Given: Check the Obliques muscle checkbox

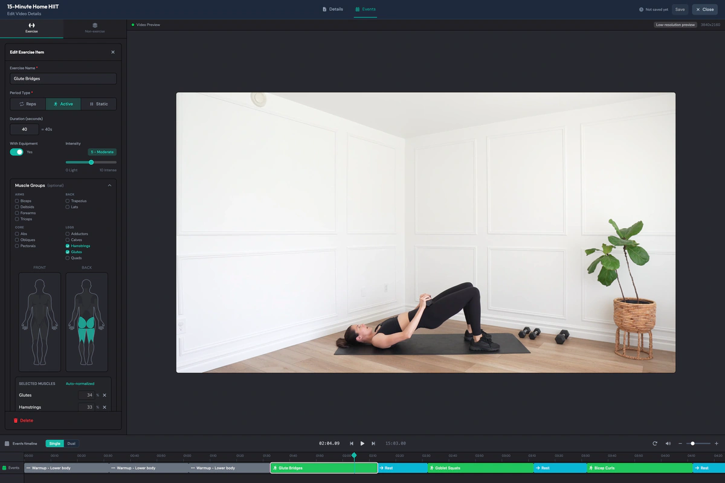Looking at the screenshot, I should [17, 240].
